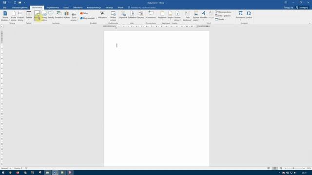Add a Komentarz comment

(151, 15)
